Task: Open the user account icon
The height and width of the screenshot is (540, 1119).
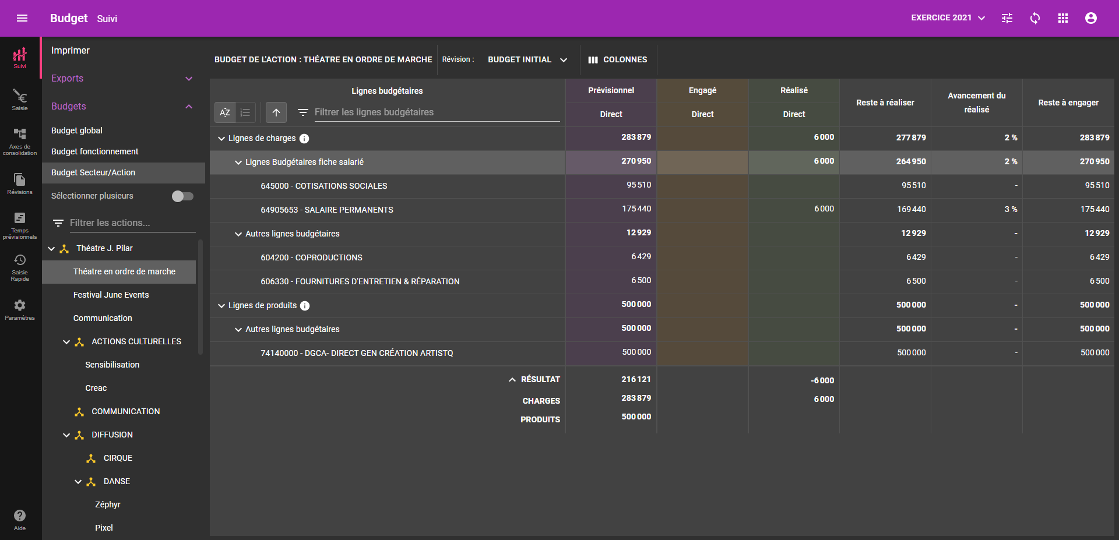Action: [1090, 18]
